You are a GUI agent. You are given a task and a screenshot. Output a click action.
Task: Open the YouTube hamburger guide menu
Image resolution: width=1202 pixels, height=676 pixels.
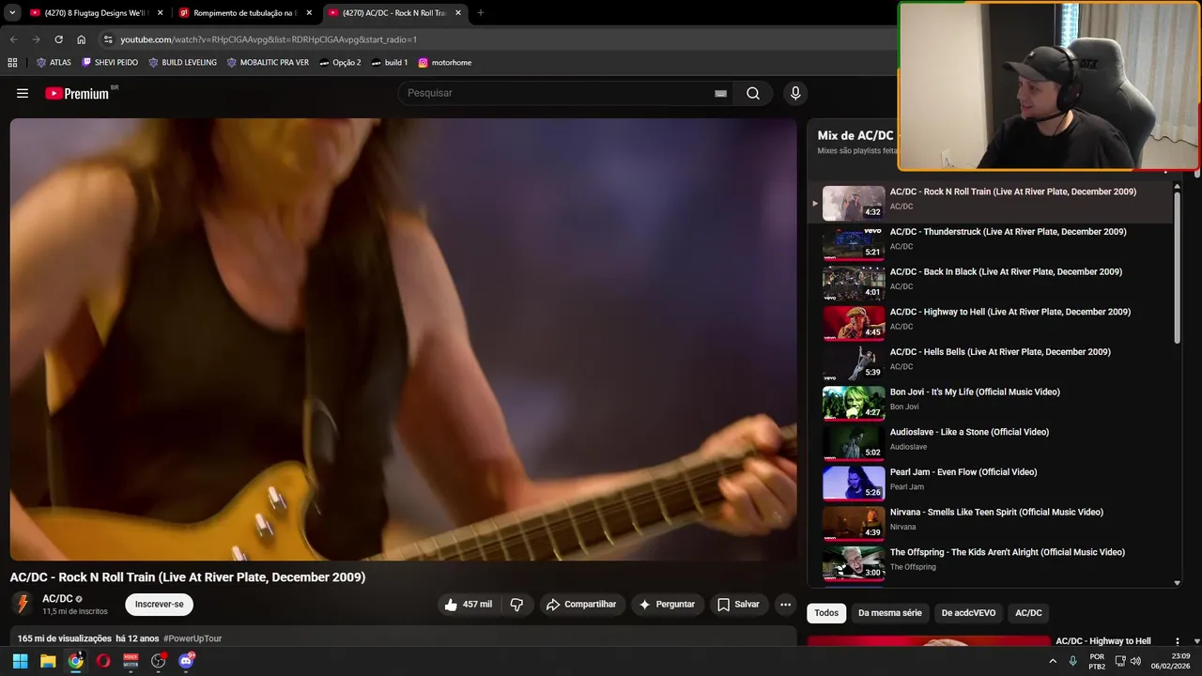click(23, 93)
